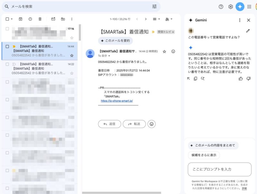The image size is (257, 194).
Task: Toggle star on 14:44 SMARTalk mail
Action: pyautogui.click(x=72, y=56)
